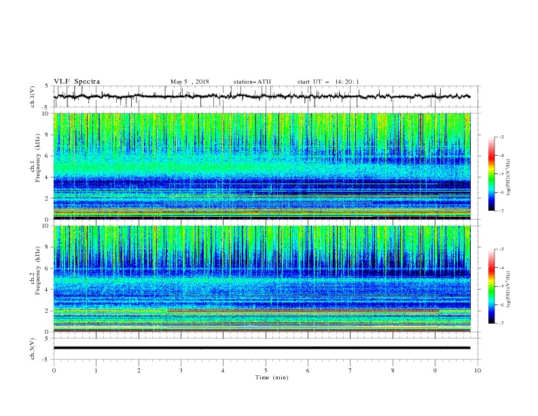This screenshot has height=416, width=538.
Task: Click time axis tick label "2"
Action: (139, 370)
